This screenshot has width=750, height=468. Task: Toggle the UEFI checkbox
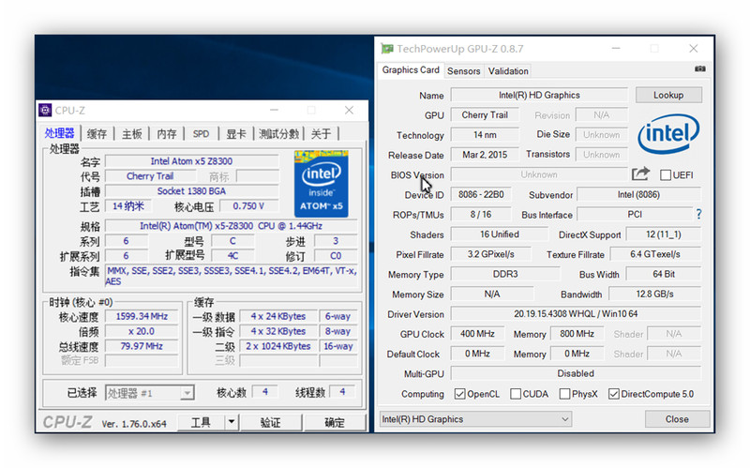pos(665,175)
